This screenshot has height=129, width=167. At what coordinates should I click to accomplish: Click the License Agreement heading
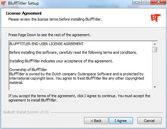coord(24,13)
